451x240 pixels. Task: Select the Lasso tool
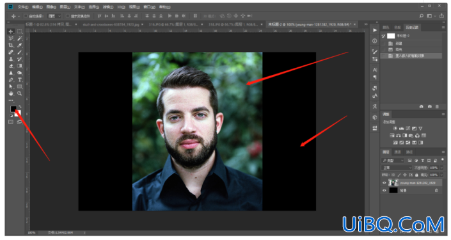point(11,38)
